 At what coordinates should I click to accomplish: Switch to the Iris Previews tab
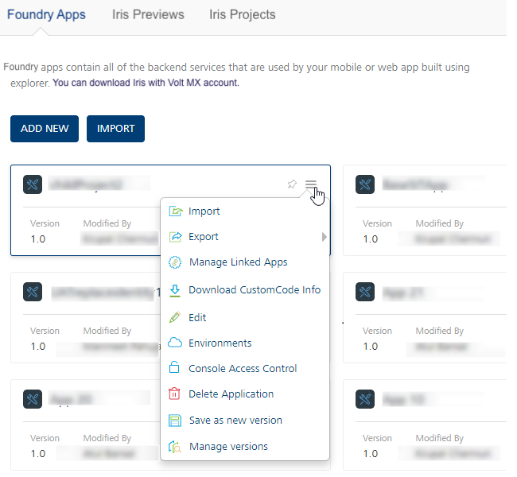(147, 14)
